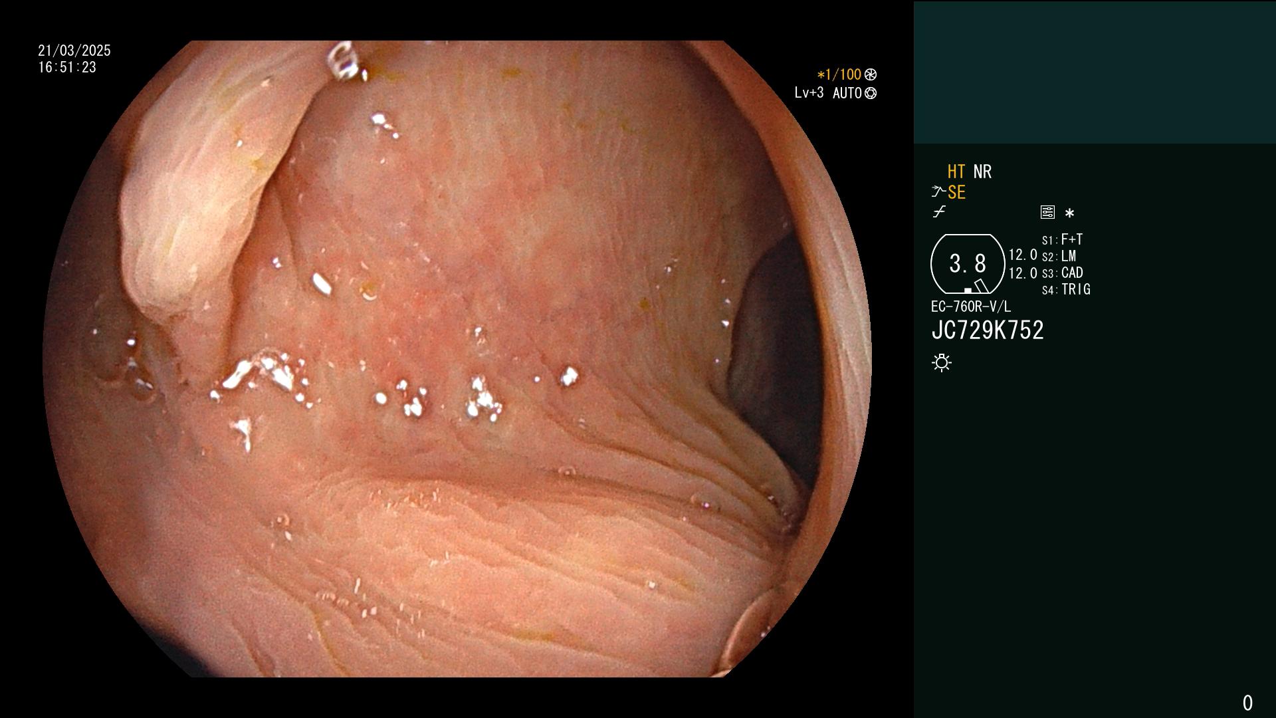Click the counter 0 in the bottom corner

[x=1247, y=703]
